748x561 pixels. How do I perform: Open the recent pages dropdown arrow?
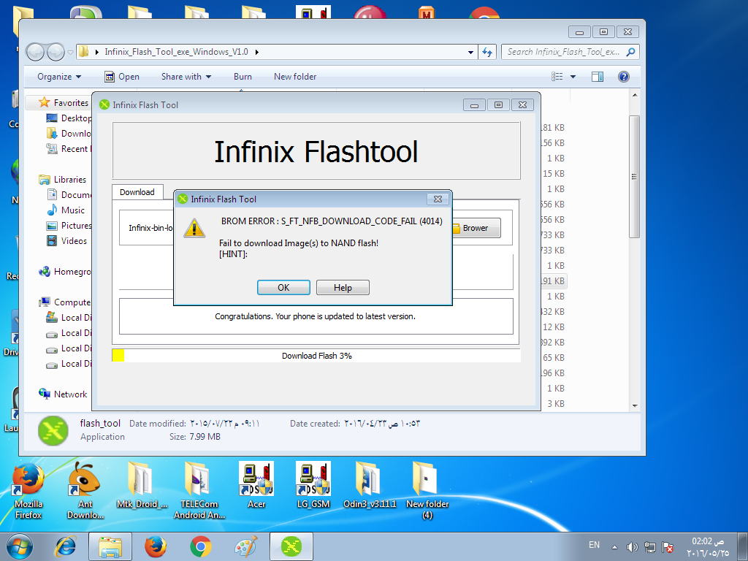tap(71, 52)
